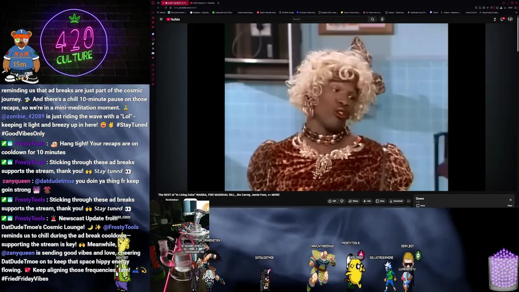The height and width of the screenshot is (292, 519).
Task: Open the Watch Movies Online bookmark
Action: [266, 13]
